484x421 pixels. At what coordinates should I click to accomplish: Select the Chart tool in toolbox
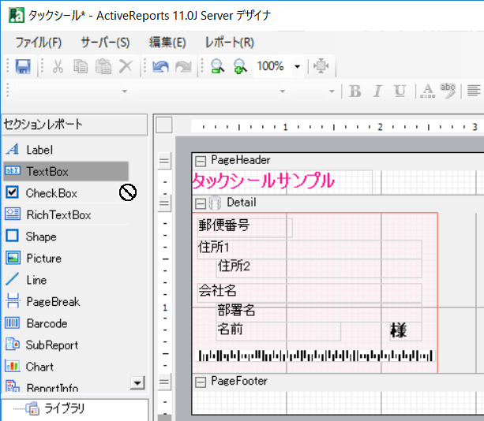click(x=39, y=367)
